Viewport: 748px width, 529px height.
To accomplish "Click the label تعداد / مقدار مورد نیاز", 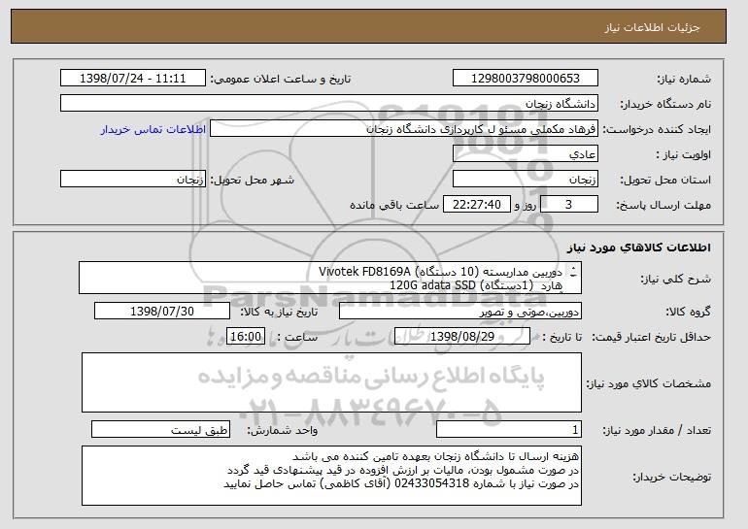I will (657, 430).
